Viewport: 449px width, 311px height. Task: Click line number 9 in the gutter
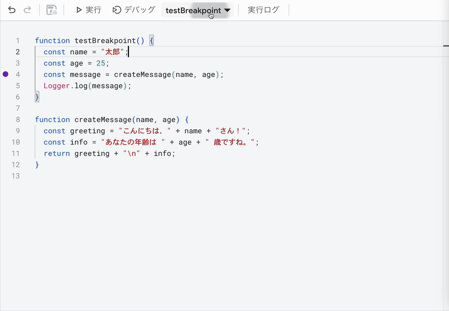[x=18, y=131]
